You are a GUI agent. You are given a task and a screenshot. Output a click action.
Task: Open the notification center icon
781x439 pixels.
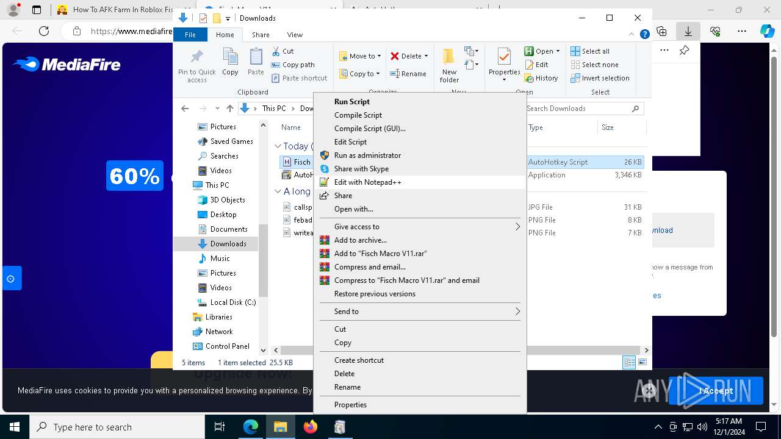(761, 427)
